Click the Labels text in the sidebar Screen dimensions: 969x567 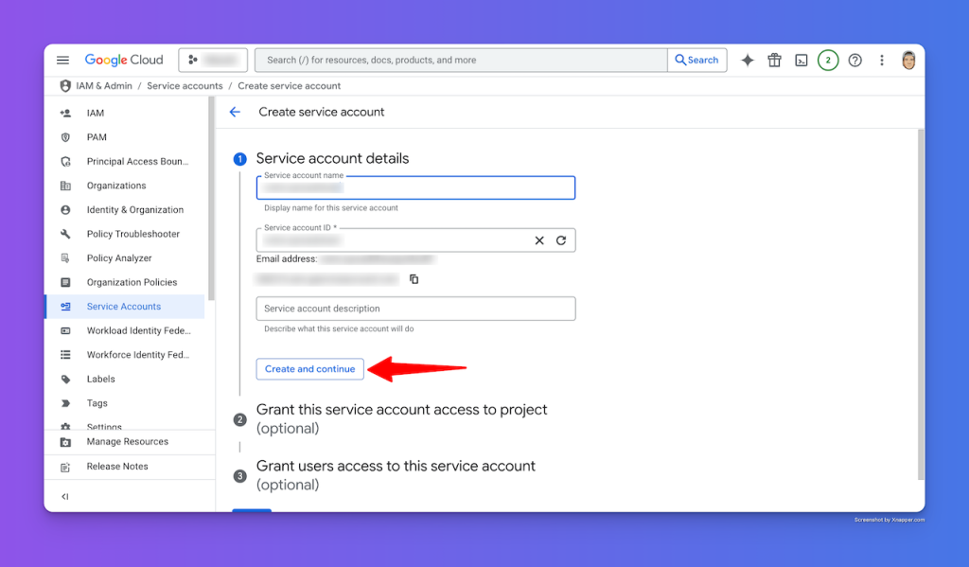100,379
